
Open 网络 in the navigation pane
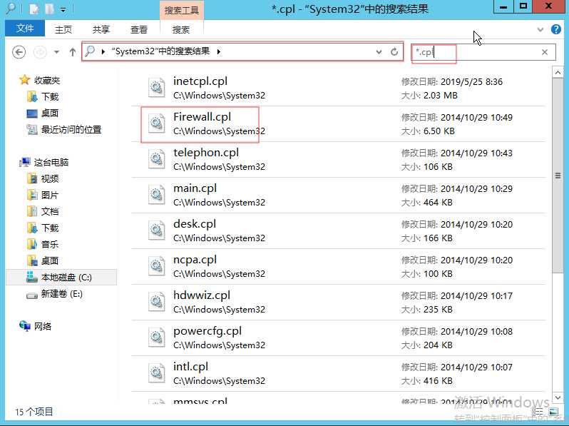(x=43, y=326)
